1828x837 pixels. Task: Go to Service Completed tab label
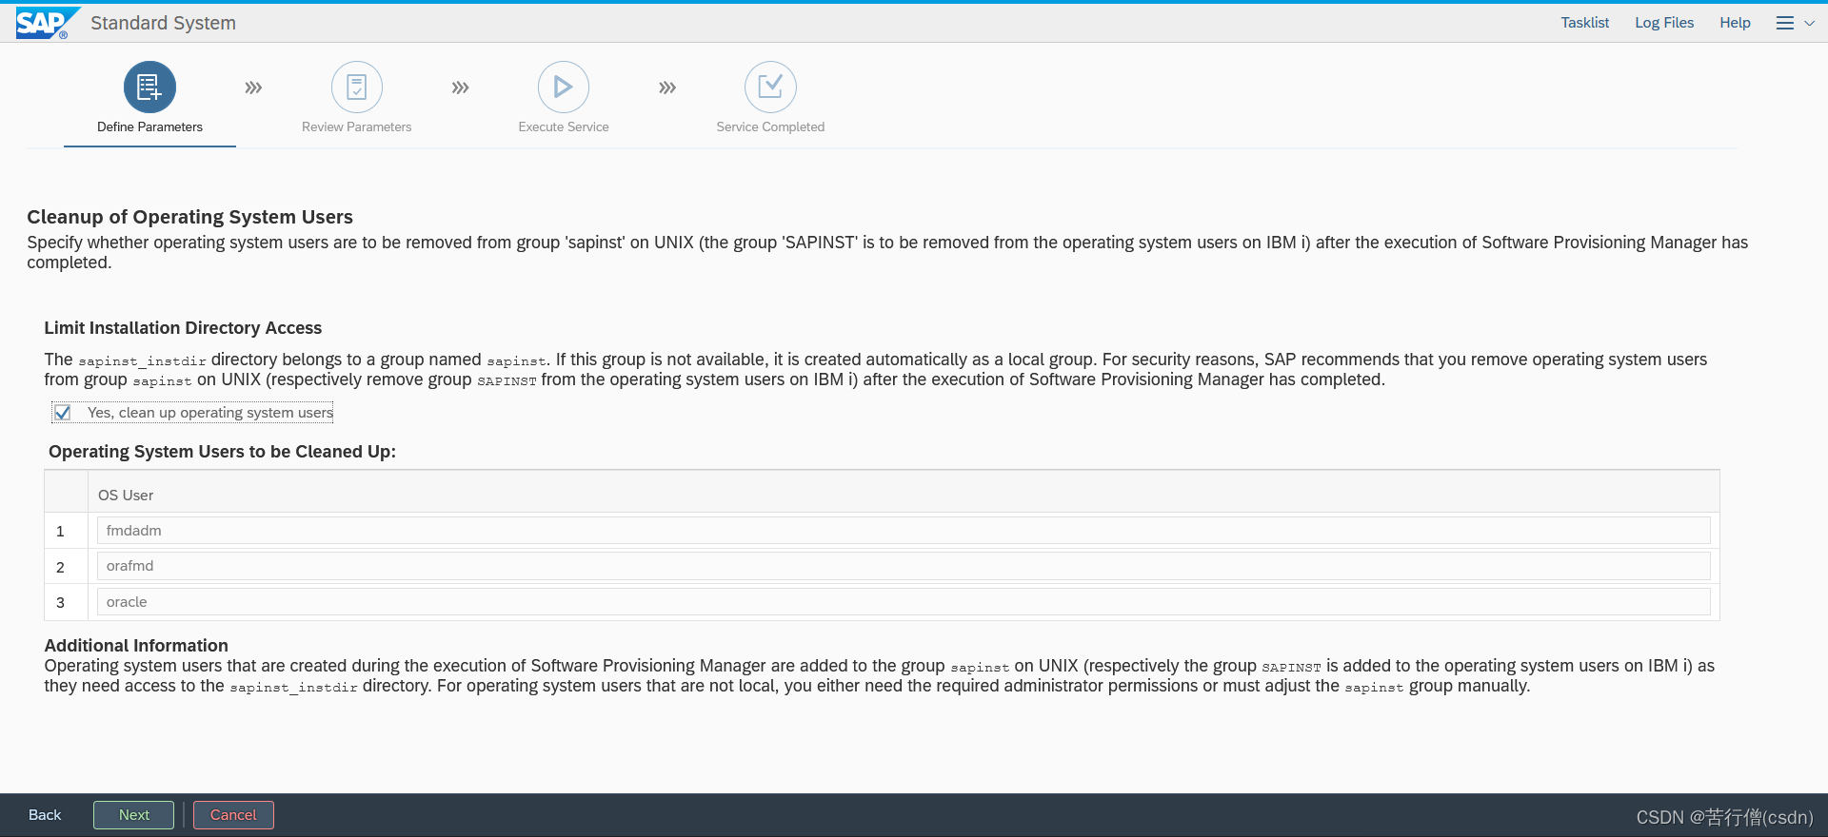[x=770, y=127]
